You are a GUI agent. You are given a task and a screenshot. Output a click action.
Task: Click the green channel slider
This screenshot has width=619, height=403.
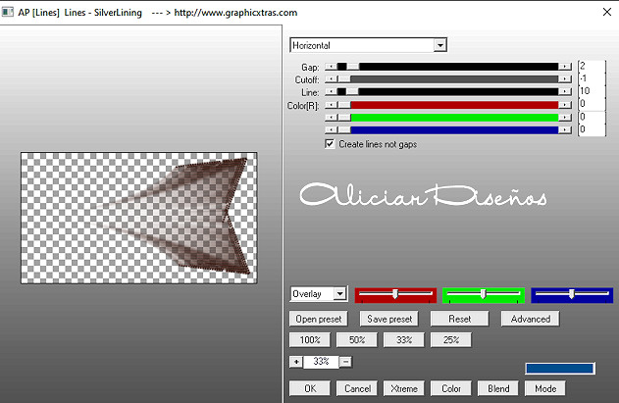pos(482,294)
